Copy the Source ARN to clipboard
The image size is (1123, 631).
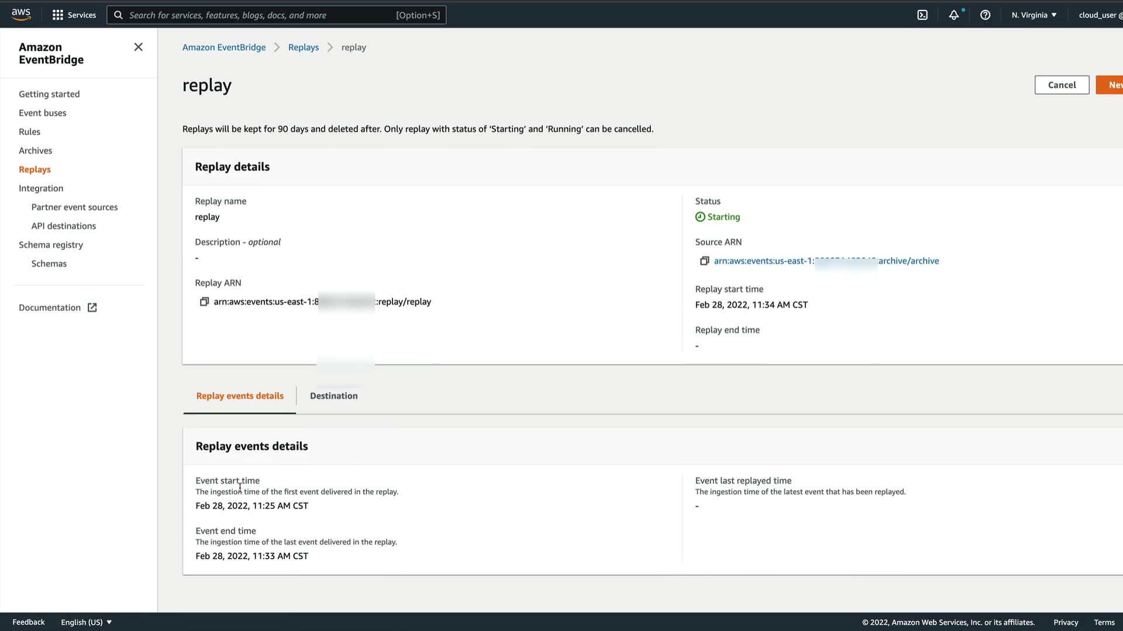[704, 261]
